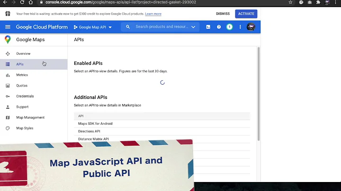
Task: Expand the search bar dropdown arrow
Action: (x=193, y=27)
